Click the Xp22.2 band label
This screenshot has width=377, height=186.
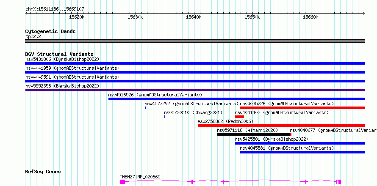pyautogui.click(x=33, y=36)
